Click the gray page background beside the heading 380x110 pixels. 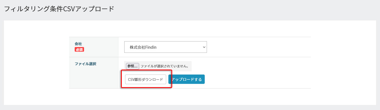coord(248,9)
